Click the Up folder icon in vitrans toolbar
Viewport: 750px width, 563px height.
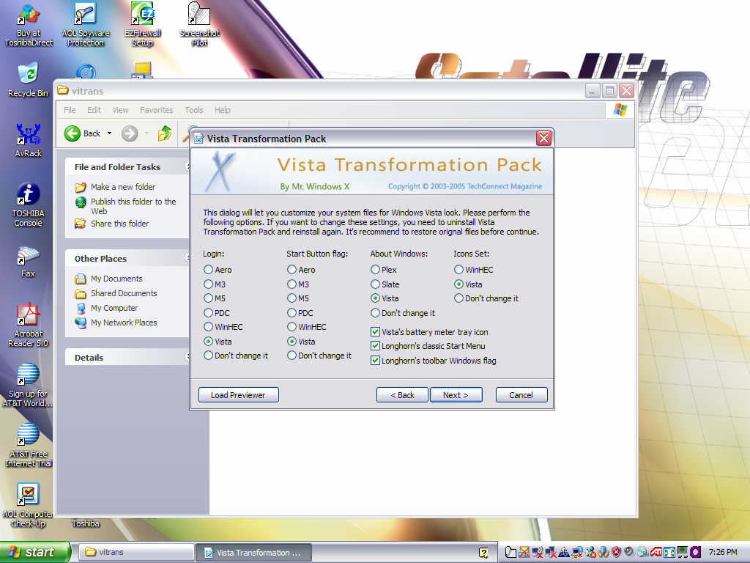(x=165, y=133)
